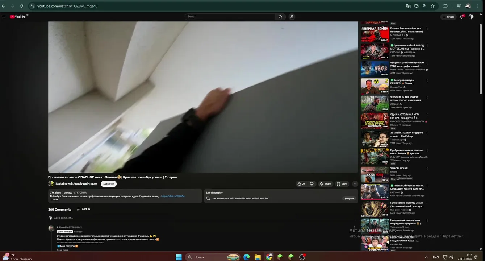Open File Explorer from taskbar
The height and width of the screenshot is (261, 485).
258,257
